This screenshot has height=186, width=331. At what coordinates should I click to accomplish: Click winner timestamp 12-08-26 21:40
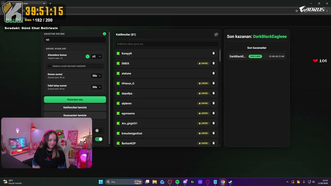click(276, 56)
